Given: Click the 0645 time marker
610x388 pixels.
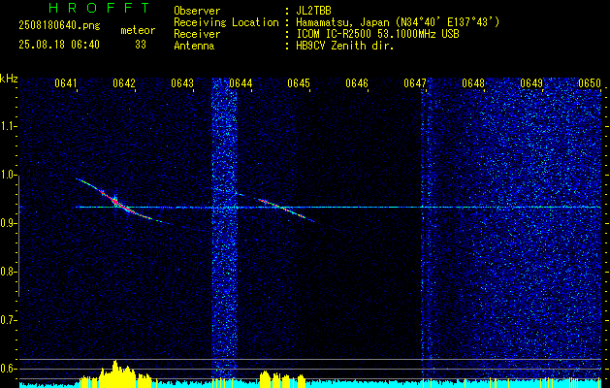Looking at the screenshot, I should 299,82.
